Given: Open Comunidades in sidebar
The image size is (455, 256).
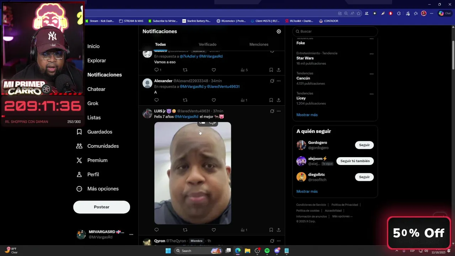Looking at the screenshot, I should click(x=98, y=146).
